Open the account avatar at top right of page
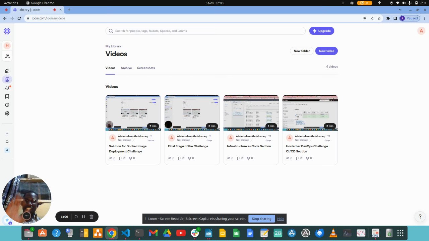This screenshot has width=429, height=241. pos(421,31)
